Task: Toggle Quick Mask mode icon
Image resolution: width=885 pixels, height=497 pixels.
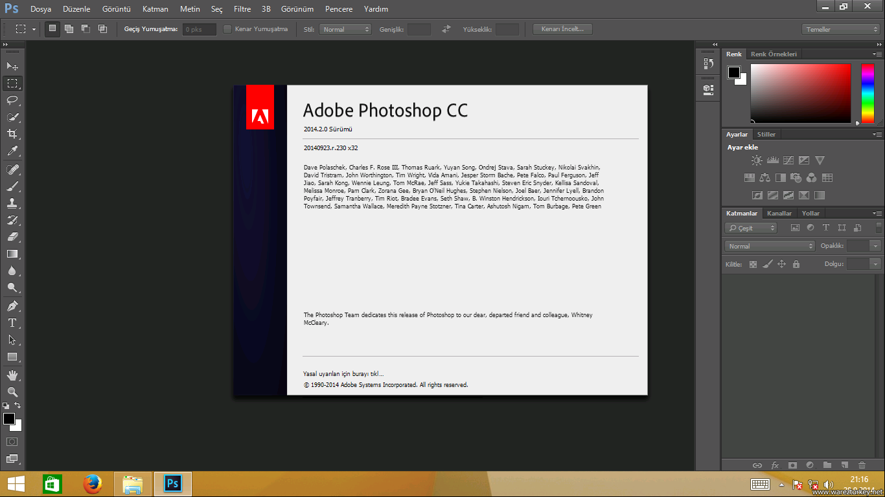Action: (x=12, y=441)
